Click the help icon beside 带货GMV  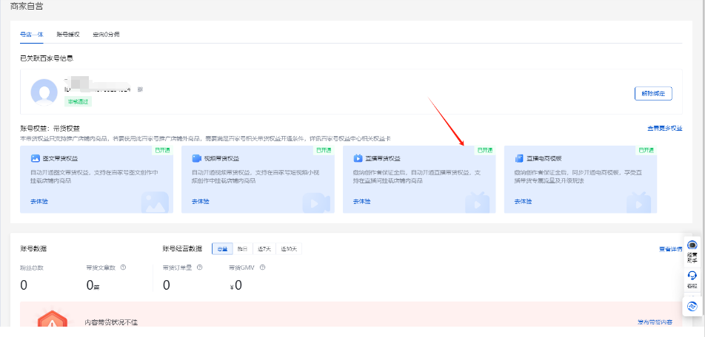[x=263, y=268]
